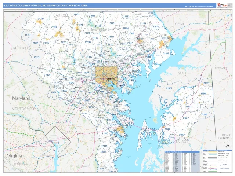Select ZIP code 21668 label
Viewport: 235px width, 176px height.
click(203, 94)
